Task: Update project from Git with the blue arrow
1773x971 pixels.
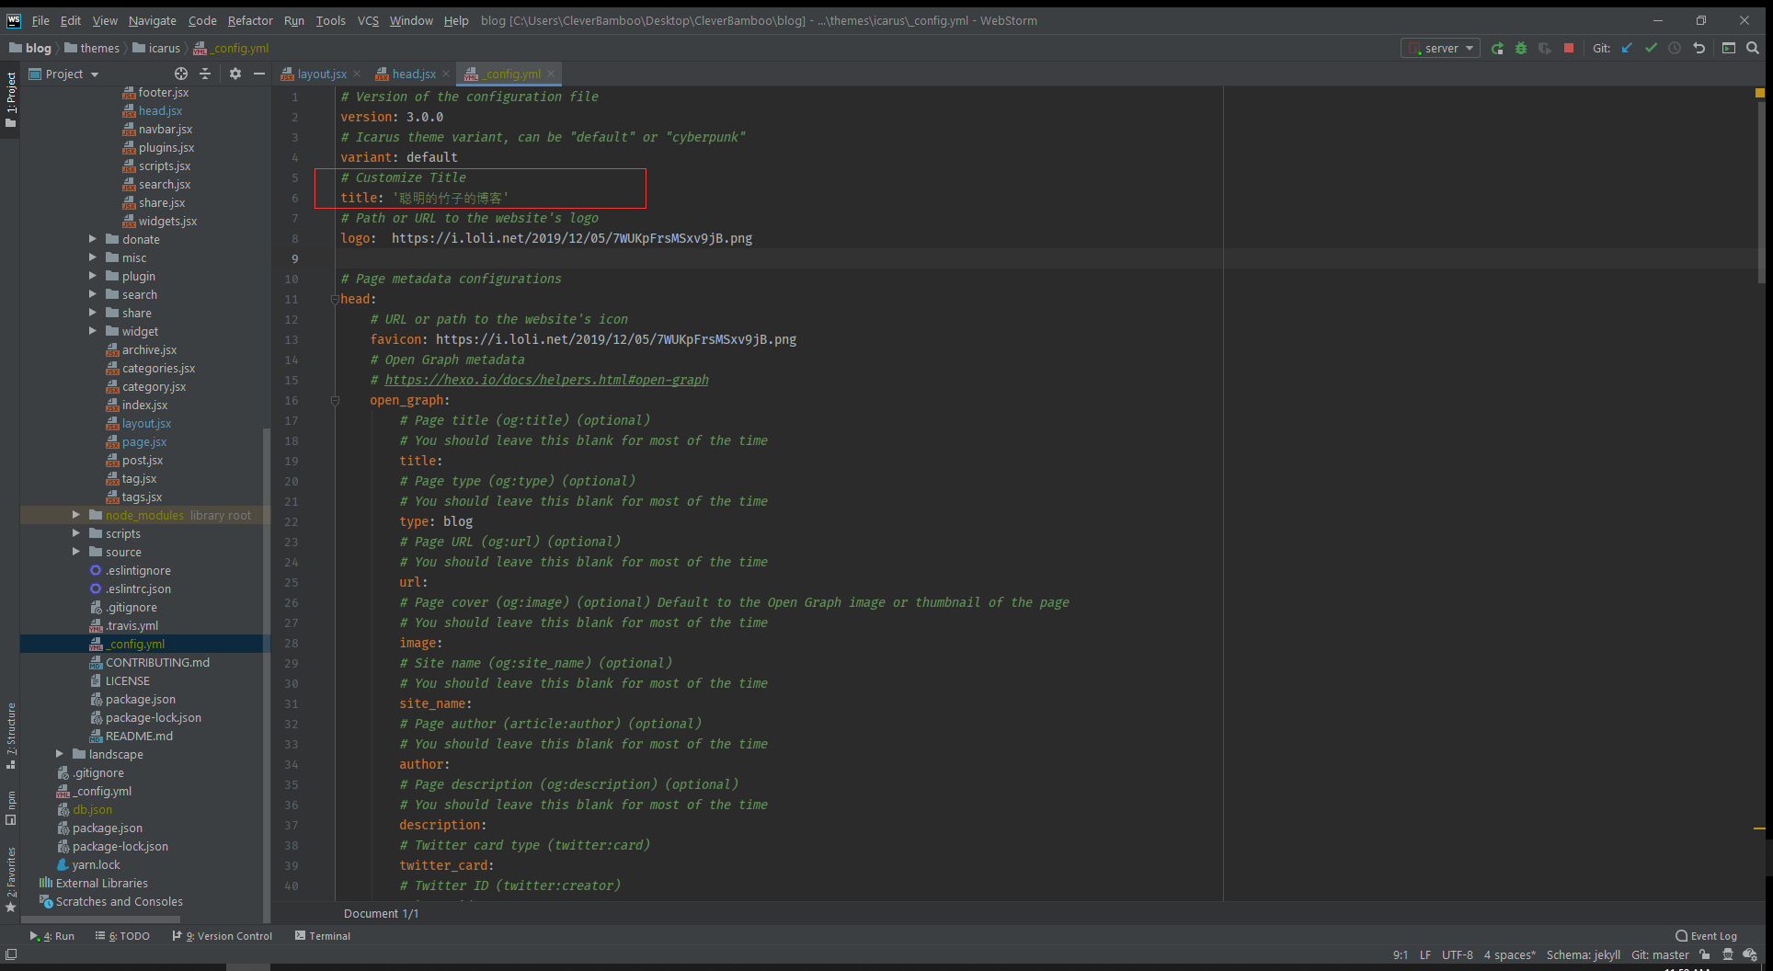Action: point(1626,48)
